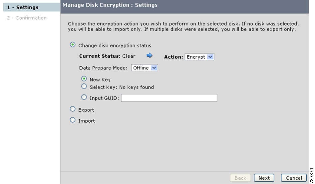Click the Manage Disk Encryption title bar

point(184,7)
